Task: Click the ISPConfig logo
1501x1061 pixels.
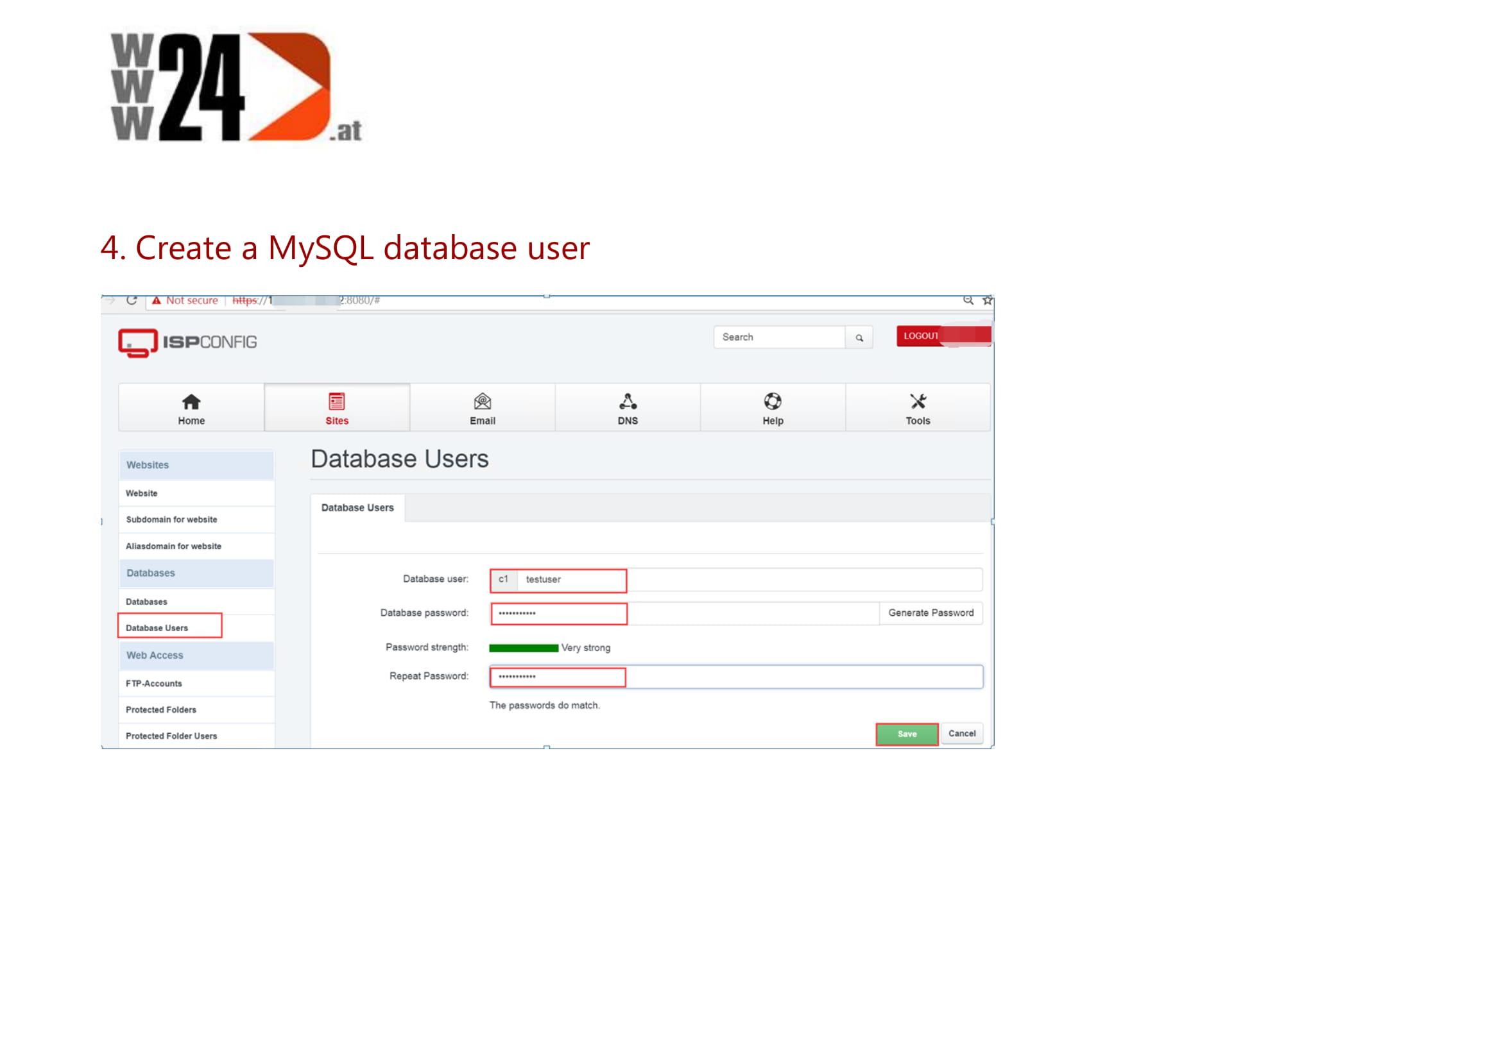Action: (187, 343)
